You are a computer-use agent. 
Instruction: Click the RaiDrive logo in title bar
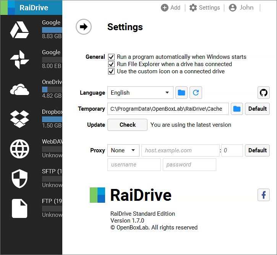click(8, 7)
